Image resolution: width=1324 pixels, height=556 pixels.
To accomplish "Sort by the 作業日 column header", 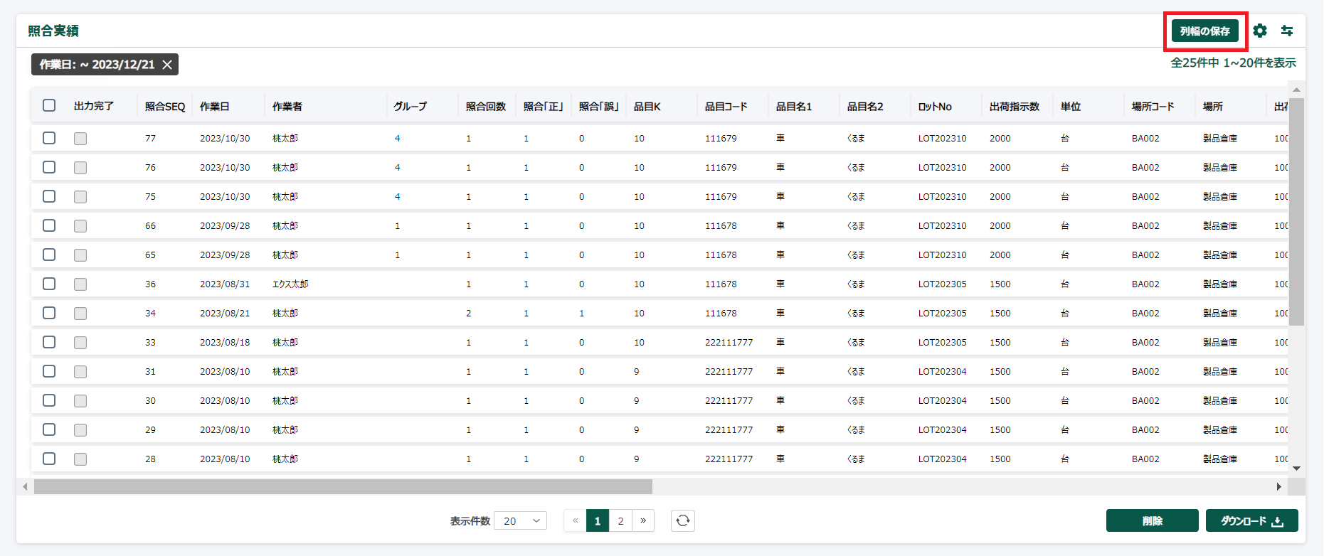I will point(215,107).
